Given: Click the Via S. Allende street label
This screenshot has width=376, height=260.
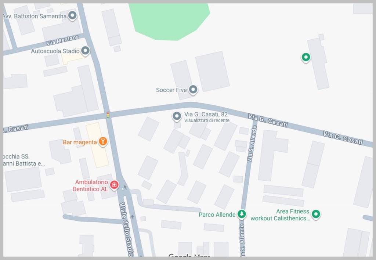Looking at the screenshot, I should [x=251, y=144].
